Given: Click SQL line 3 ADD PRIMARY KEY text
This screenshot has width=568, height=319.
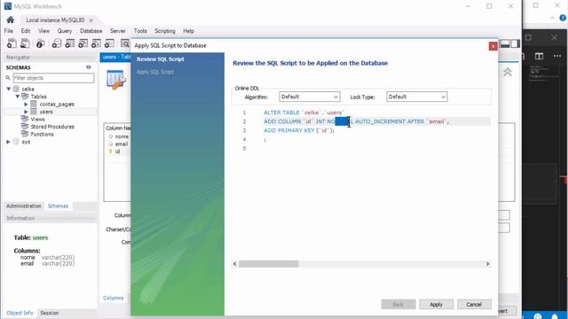Looking at the screenshot, I should [299, 130].
